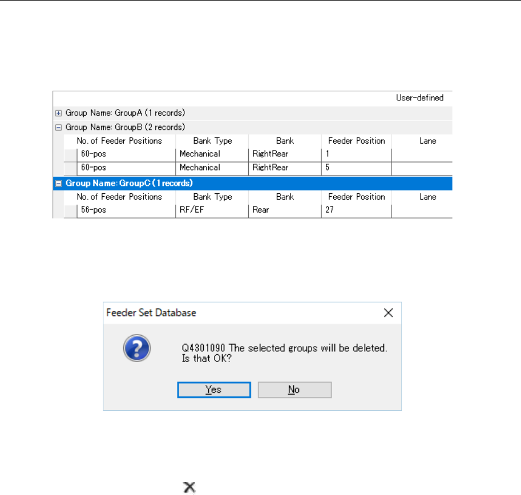521x495 pixels.
Task: Click the Q4301090 confirmation message text
Action: click(x=284, y=353)
